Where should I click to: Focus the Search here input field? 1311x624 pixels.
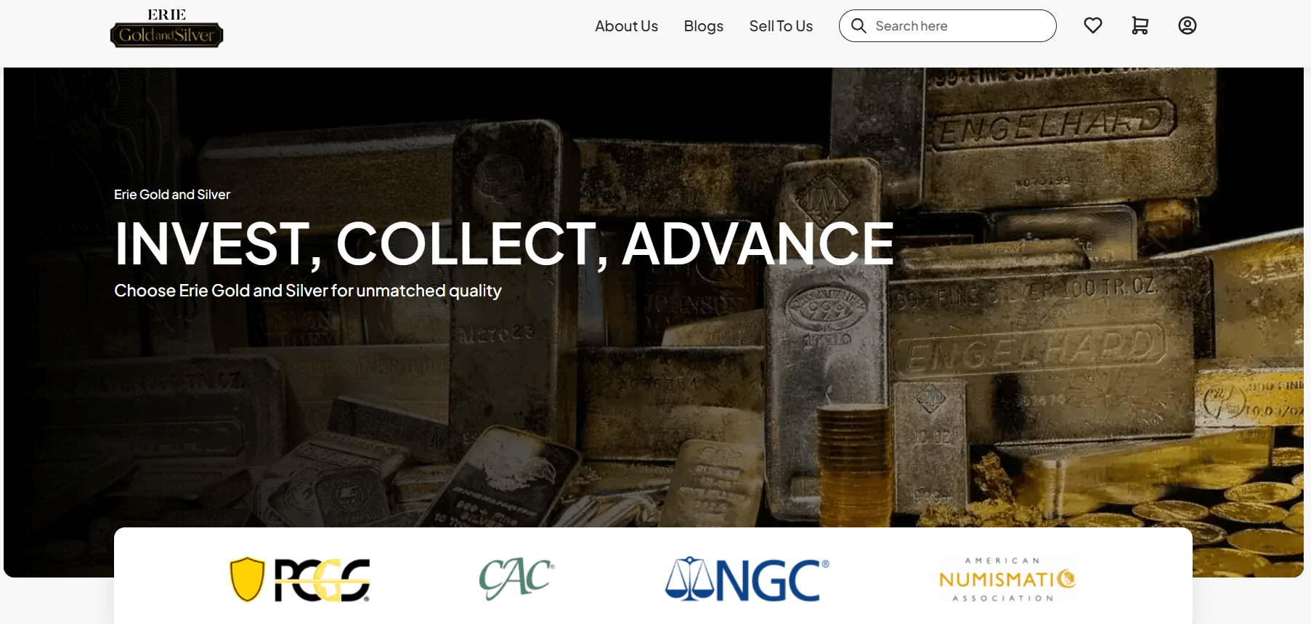pyautogui.click(x=947, y=25)
